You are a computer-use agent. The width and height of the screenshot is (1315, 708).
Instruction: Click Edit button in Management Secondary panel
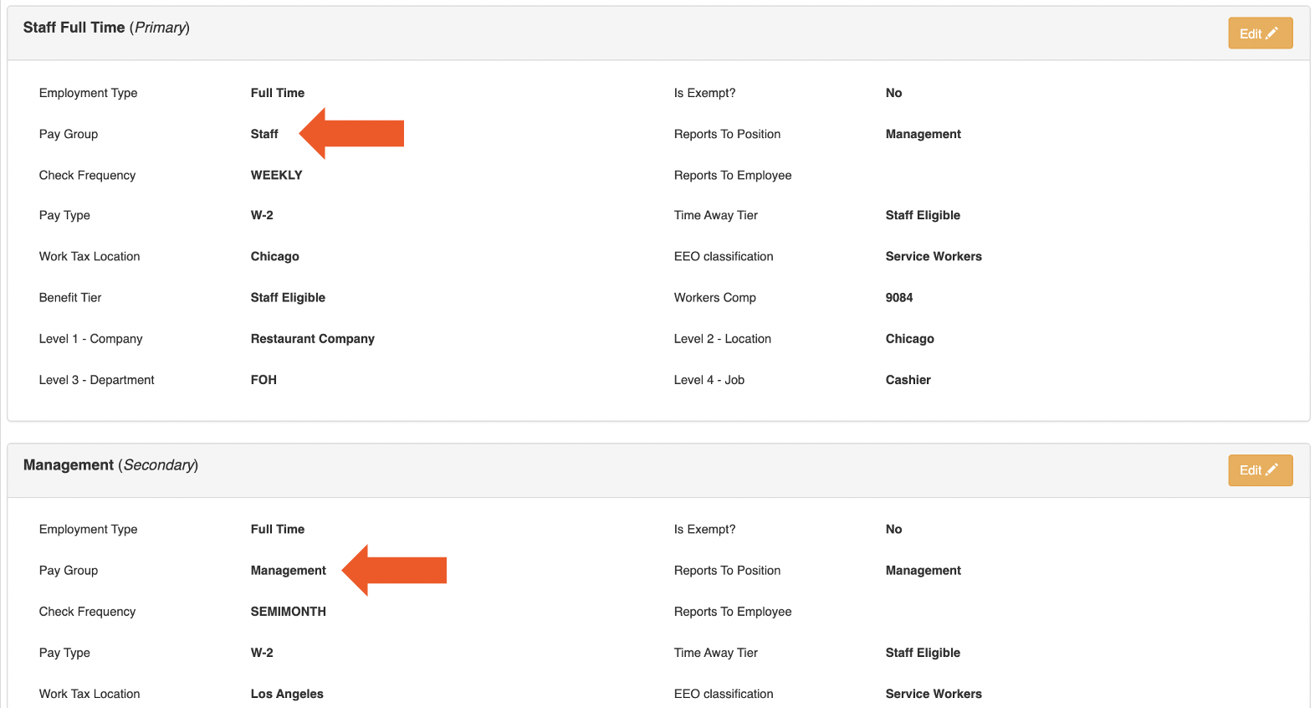(x=1259, y=470)
